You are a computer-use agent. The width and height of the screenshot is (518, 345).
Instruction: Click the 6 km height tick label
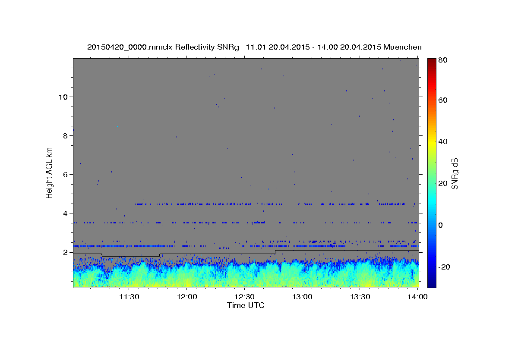point(66,174)
